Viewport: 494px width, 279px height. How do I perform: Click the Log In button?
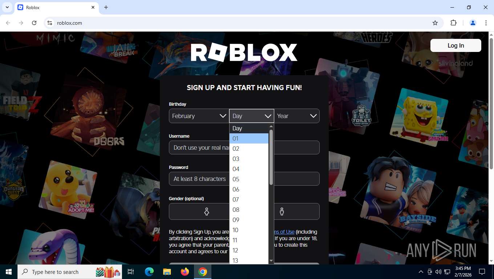[x=455, y=45]
